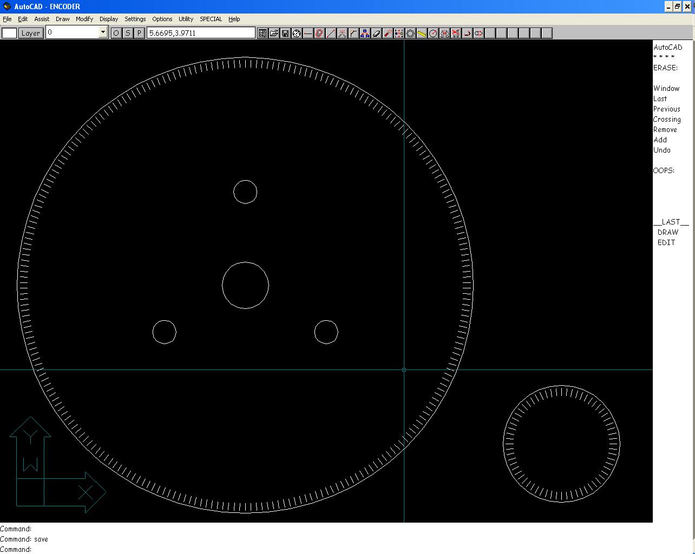Click the copy figures icon

(365, 33)
